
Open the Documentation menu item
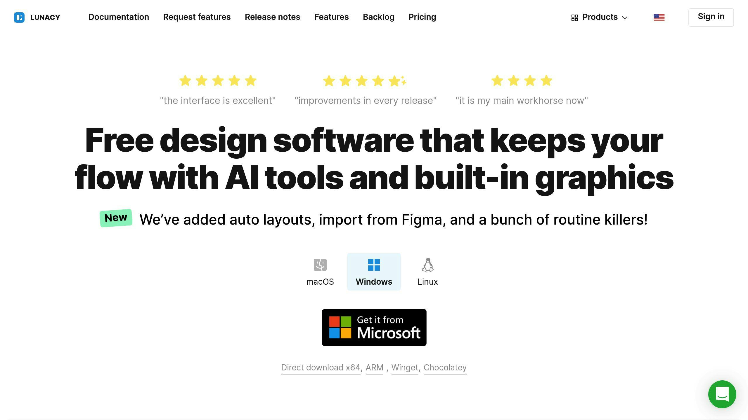click(119, 17)
